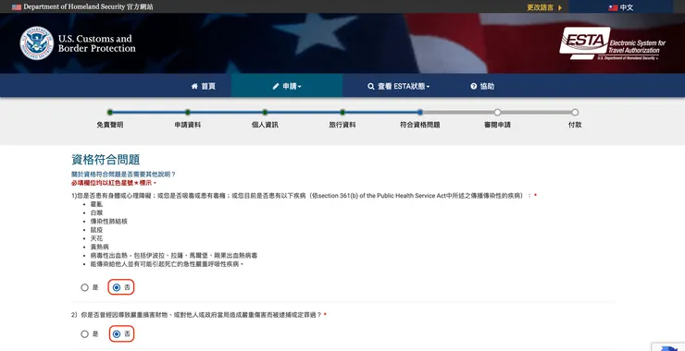Click the 個人資訊 step marker
Image resolution: width=685 pixels, height=351 pixels.
click(x=265, y=112)
